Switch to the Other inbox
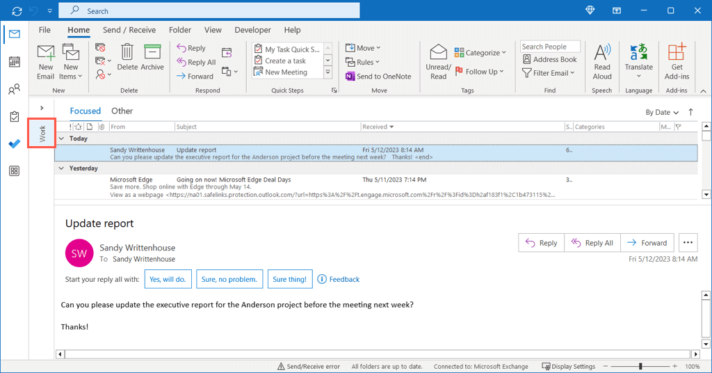Viewport: 712px width, 373px height. pos(122,111)
